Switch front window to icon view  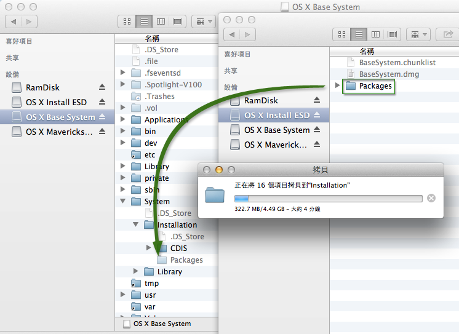(x=341, y=34)
